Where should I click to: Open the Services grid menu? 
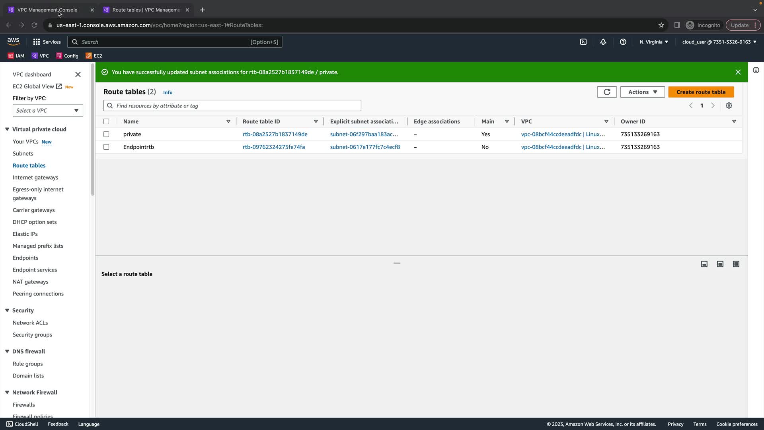(47, 42)
